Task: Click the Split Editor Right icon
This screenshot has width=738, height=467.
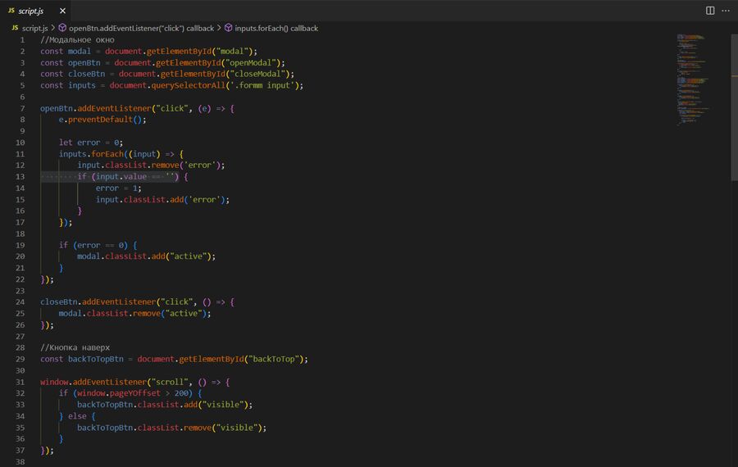Action: coord(710,11)
